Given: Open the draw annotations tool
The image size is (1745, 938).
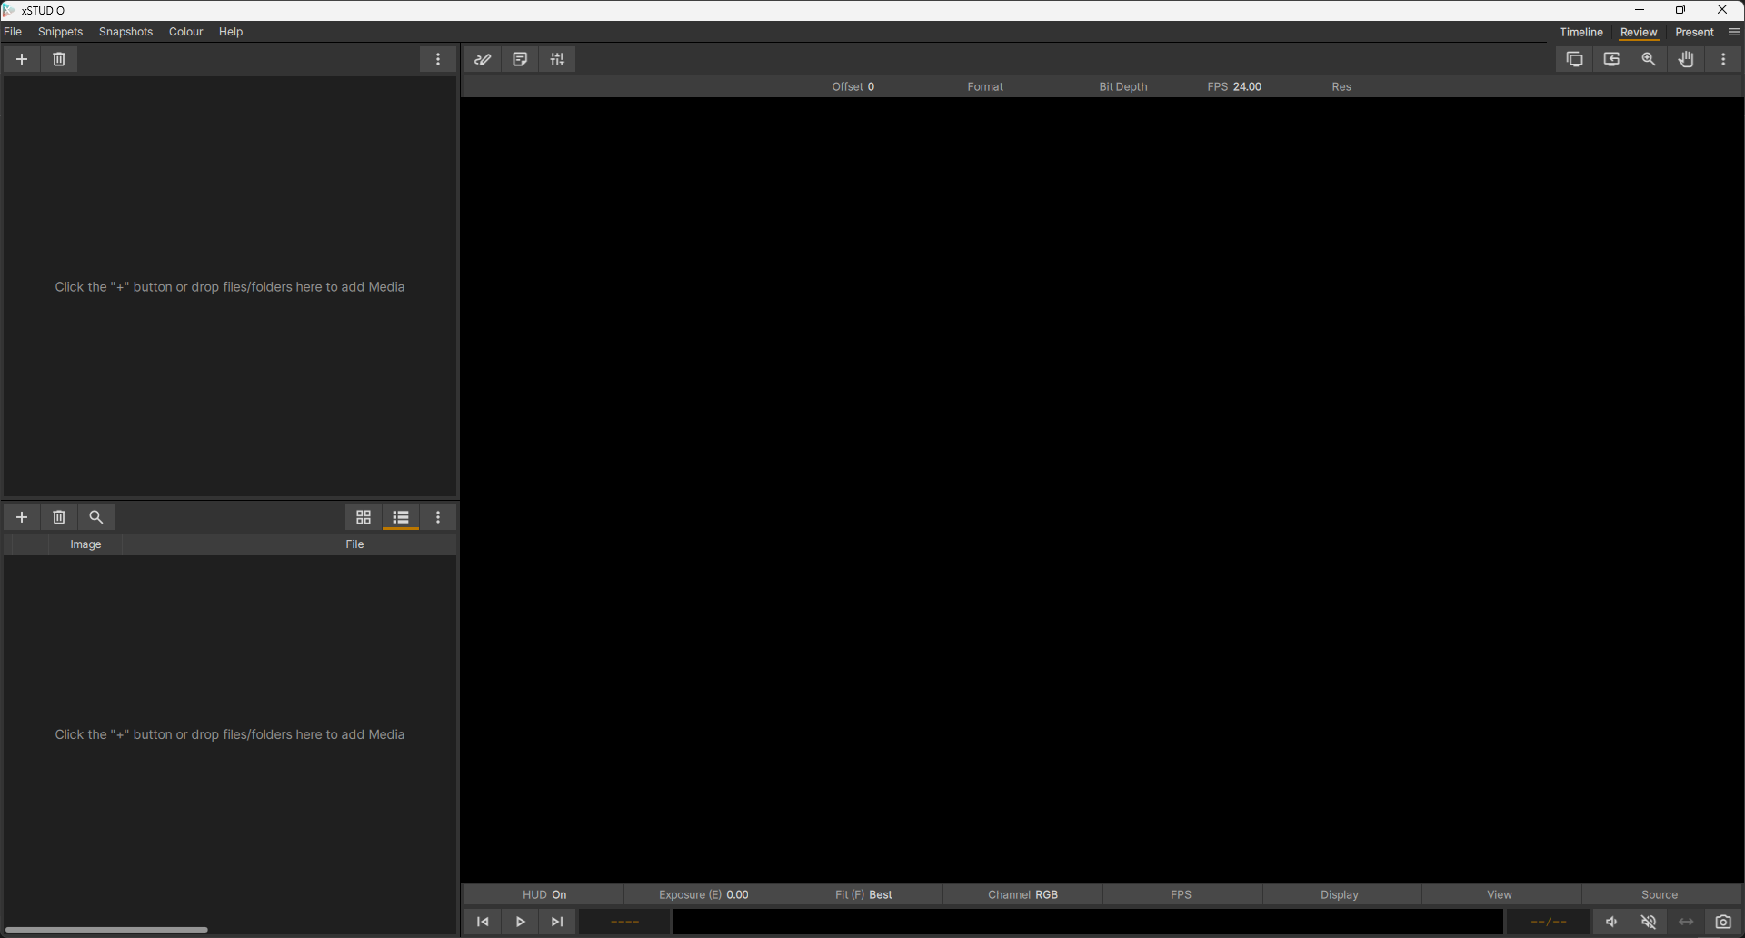Looking at the screenshot, I should 483,59.
